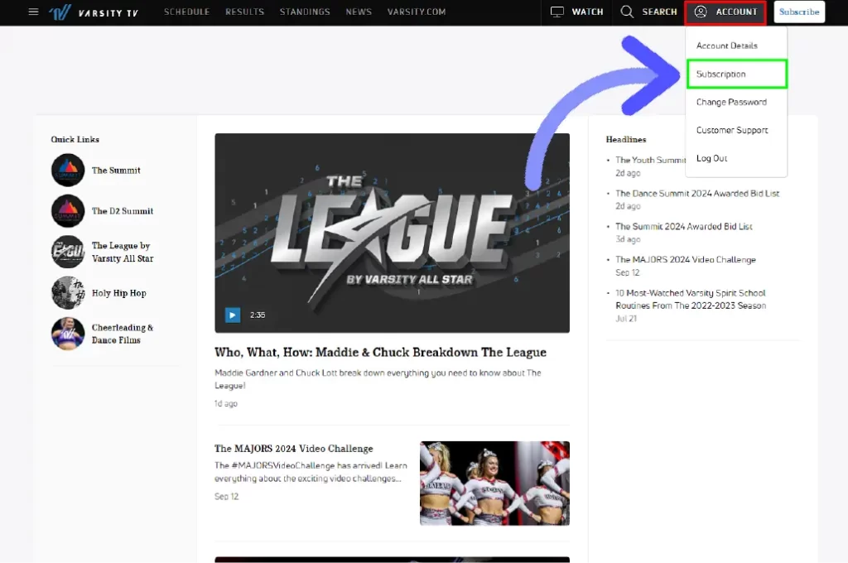Click the MAJORS cheerleaders thumbnail image
The image size is (848, 563).
[x=494, y=483]
